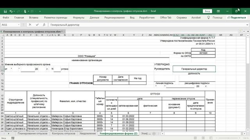Click the touch/mouse mode icon in quick access
250x140 pixels.
click(25, 11)
